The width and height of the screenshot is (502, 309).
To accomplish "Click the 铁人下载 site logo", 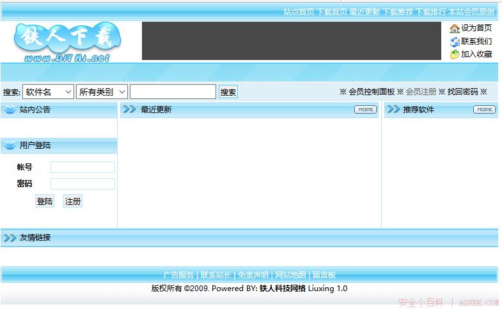I will [67, 42].
